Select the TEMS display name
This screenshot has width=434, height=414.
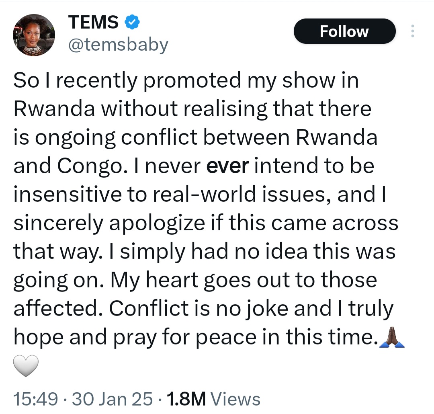[93, 23]
